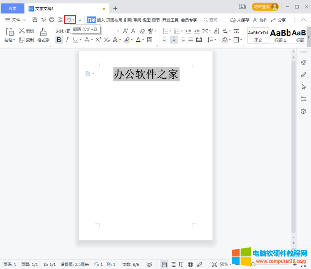Toggle center alignment for the paragraph

click(174, 40)
